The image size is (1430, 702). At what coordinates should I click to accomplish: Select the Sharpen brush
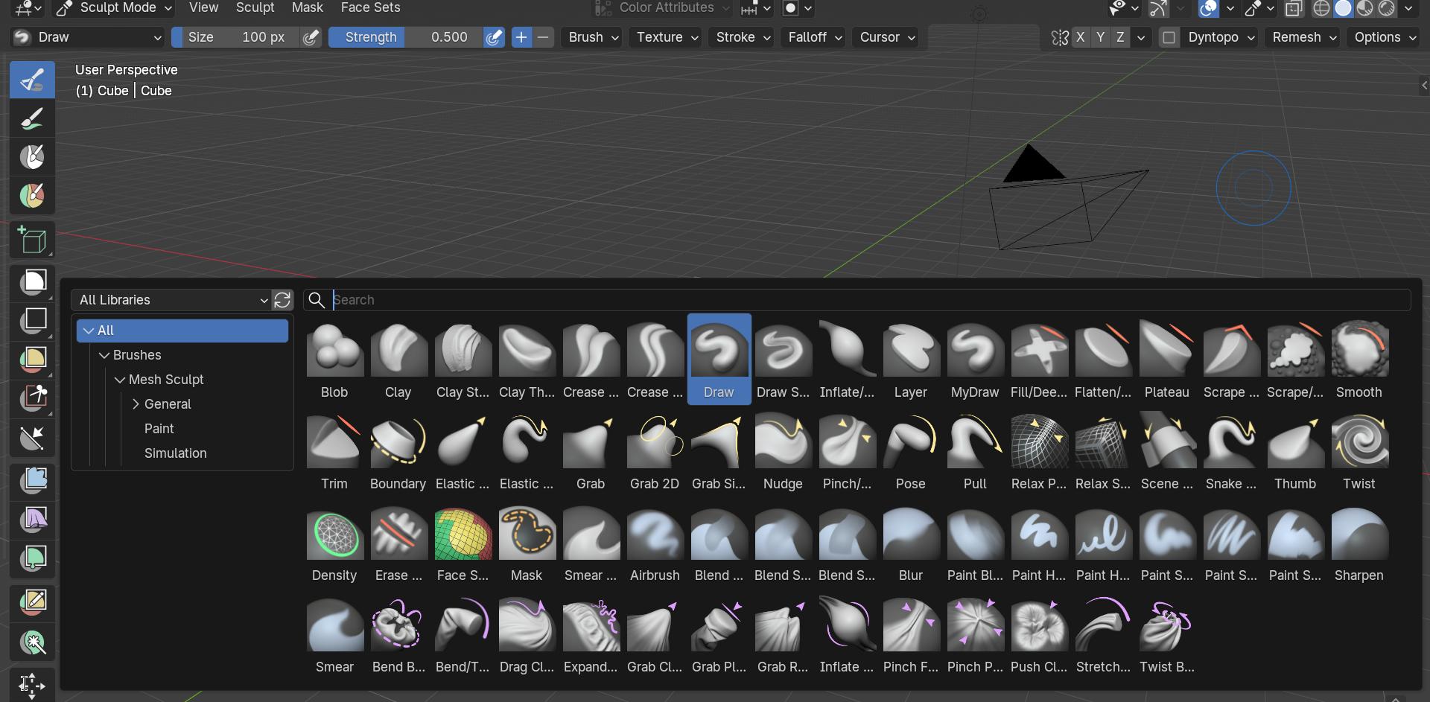coord(1359,543)
